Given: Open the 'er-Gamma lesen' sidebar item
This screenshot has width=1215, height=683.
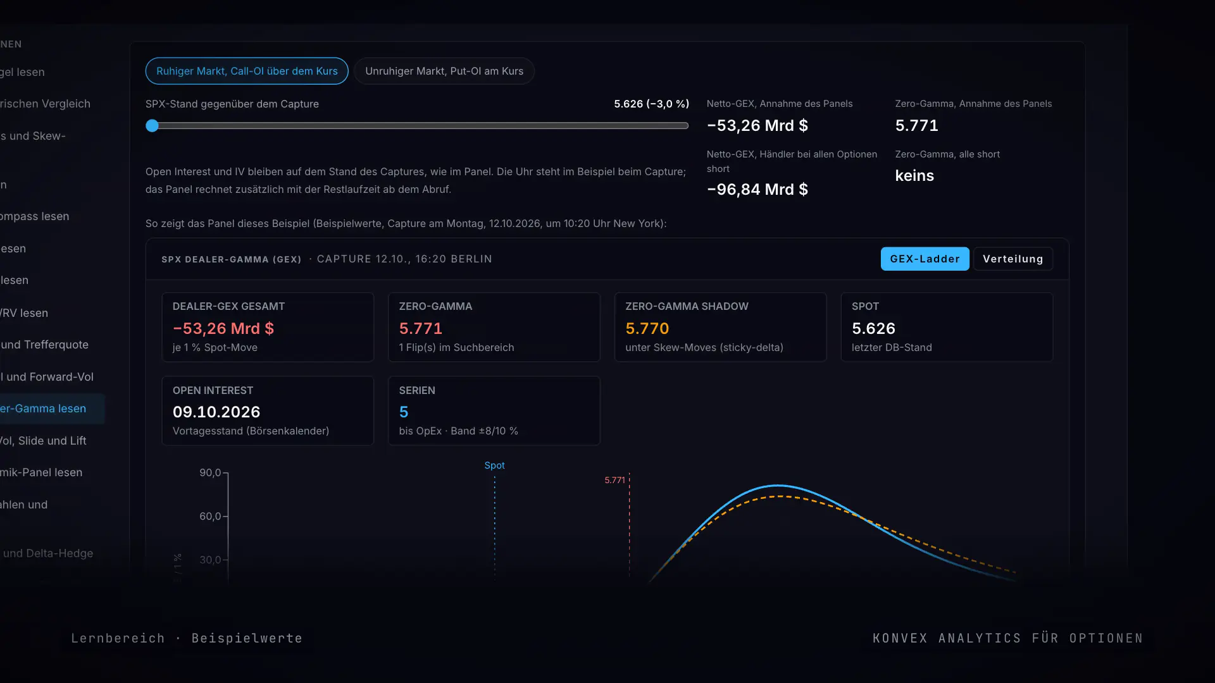Looking at the screenshot, I should click(x=52, y=409).
